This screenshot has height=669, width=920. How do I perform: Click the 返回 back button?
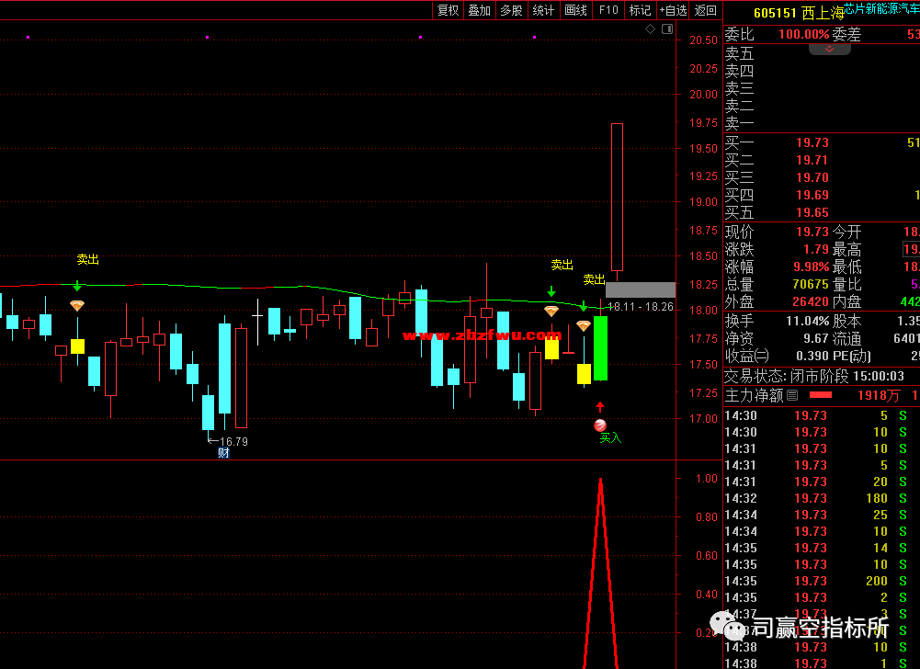[705, 10]
